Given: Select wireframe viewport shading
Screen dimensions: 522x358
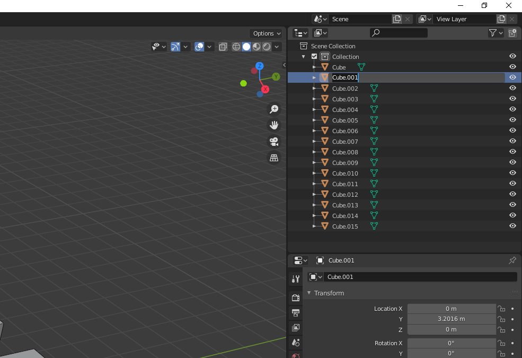Looking at the screenshot, I should (236, 47).
